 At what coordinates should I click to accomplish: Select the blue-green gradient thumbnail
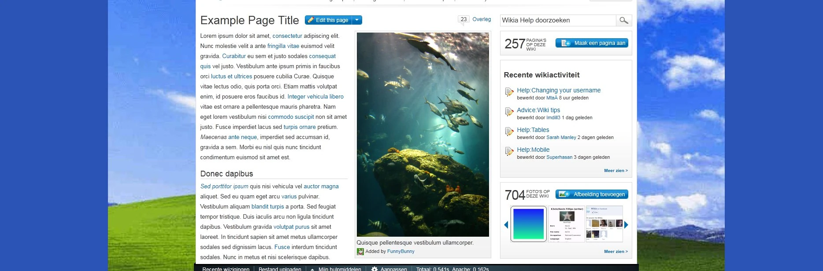pyautogui.click(x=528, y=224)
